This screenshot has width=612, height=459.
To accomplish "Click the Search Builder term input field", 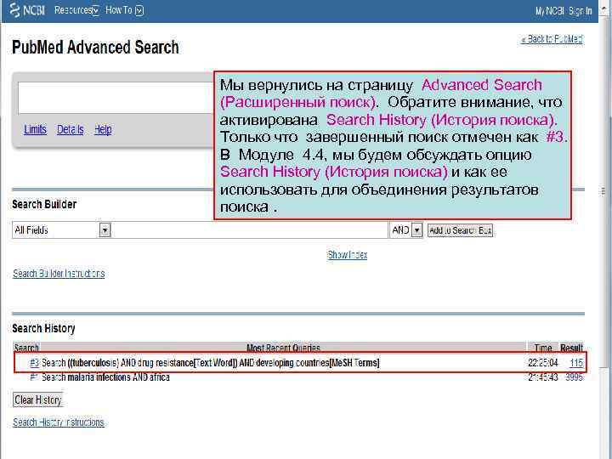I will pyautogui.click(x=250, y=229).
